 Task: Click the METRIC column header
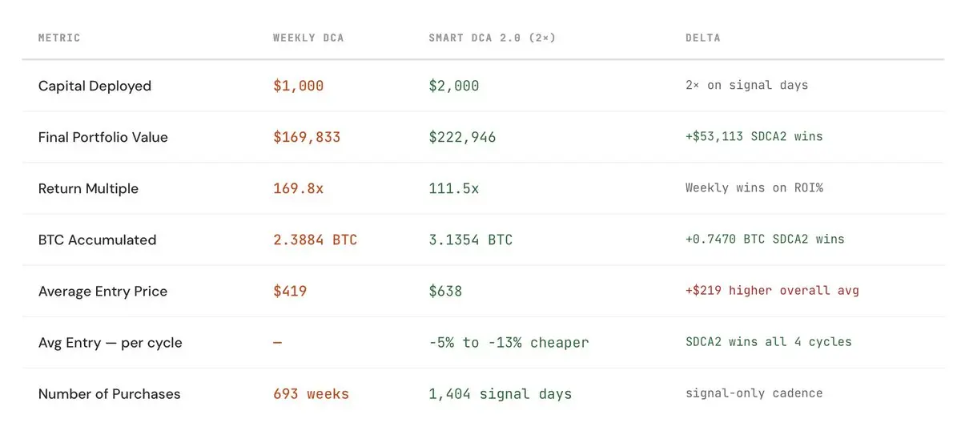coord(59,38)
